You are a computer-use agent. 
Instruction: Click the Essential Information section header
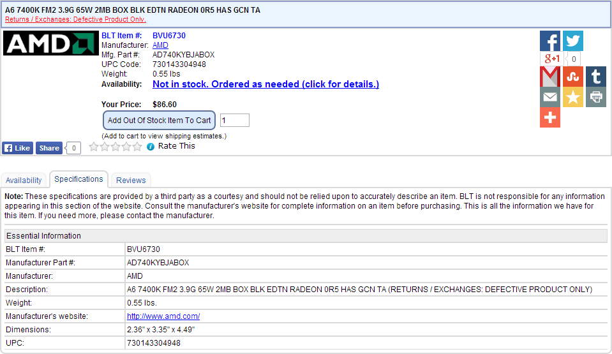tap(306, 236)
